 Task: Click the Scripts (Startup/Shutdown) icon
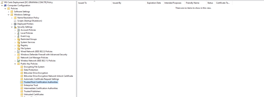tap(15, 21)
